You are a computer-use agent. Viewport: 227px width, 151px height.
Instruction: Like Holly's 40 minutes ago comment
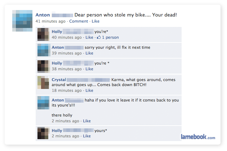tap(89, 37)
